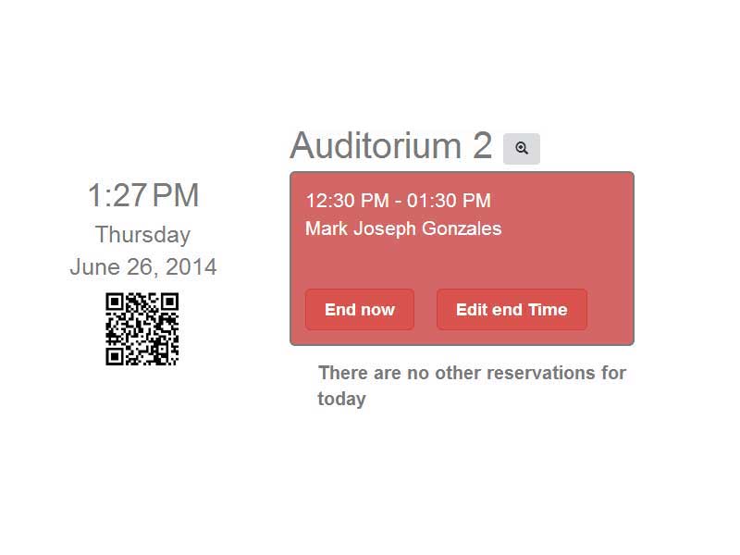Click the QR code's top-left corner square

(115, 302)
